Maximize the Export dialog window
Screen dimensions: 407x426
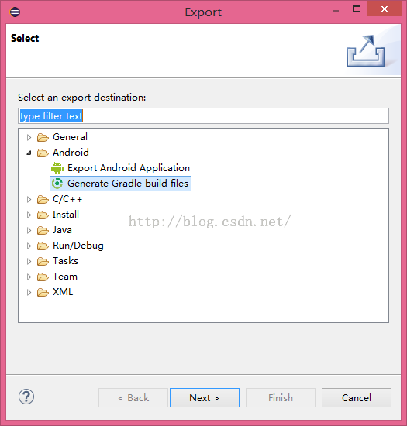(357, 9)
